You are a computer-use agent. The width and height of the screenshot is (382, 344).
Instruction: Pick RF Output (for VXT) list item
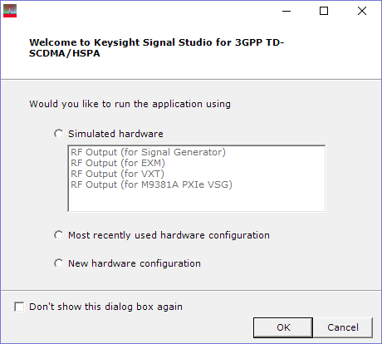117,174
